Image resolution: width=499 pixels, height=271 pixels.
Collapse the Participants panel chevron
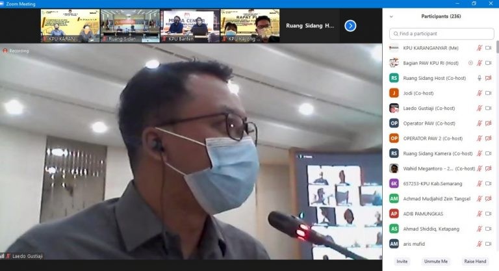click(x=391, y=16)
